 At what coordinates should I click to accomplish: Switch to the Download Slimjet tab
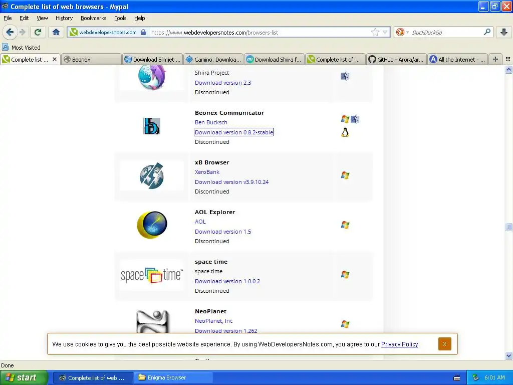pos(152,59)
